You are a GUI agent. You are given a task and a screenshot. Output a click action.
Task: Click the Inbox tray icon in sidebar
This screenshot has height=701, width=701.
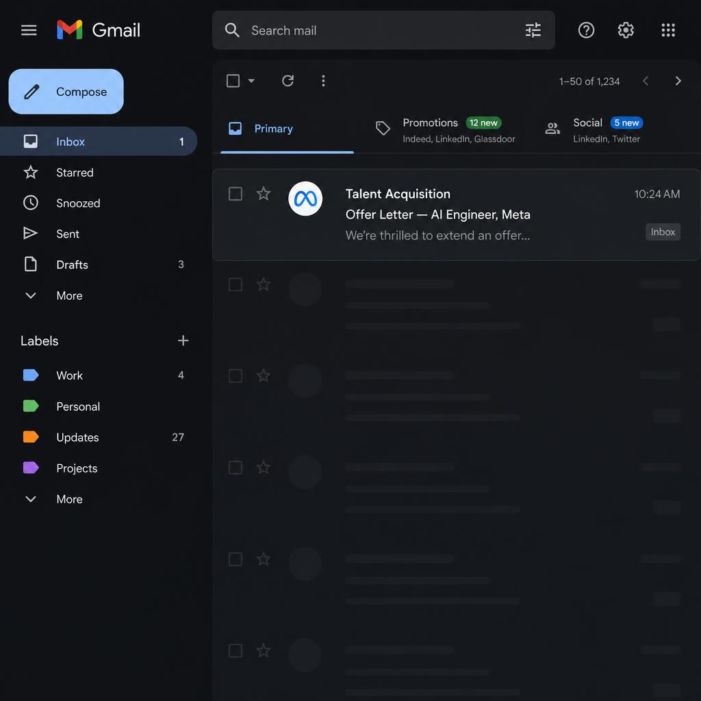(30, 141)
